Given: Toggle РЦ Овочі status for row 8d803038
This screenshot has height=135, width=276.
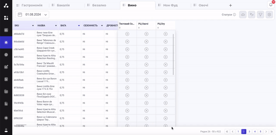Looking at the screenshot, I should point(146,95).
